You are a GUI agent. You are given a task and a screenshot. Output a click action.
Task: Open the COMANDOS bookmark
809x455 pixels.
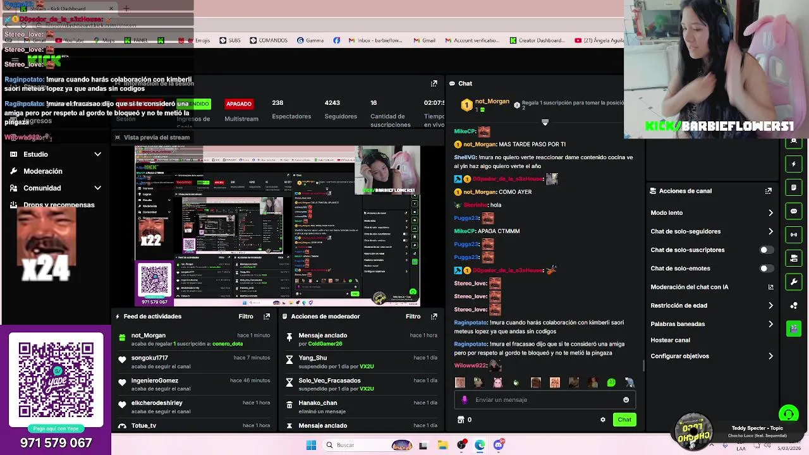[269, 40]
